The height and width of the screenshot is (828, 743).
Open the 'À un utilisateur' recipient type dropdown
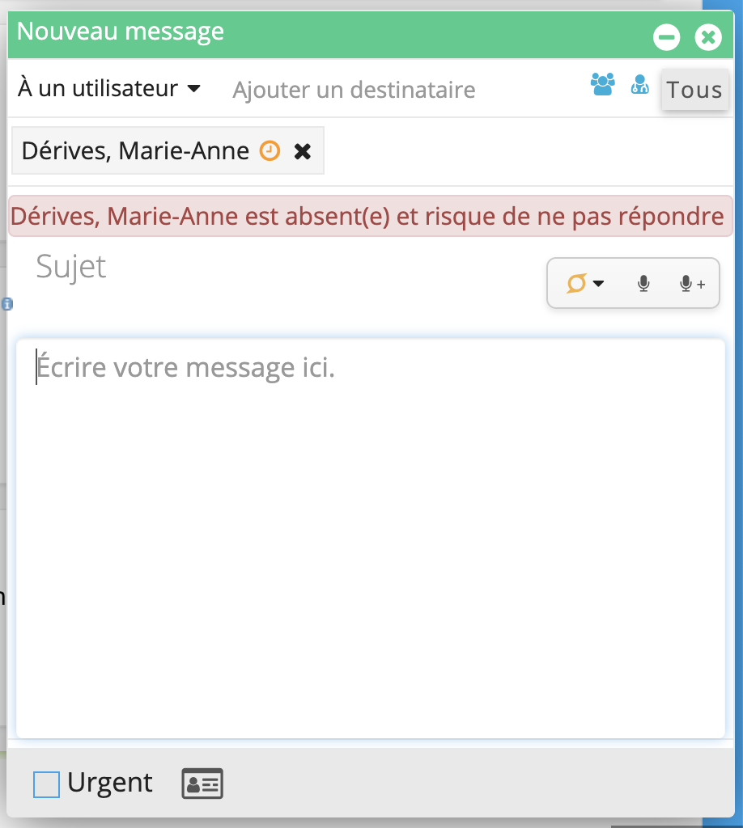[x=109, y=88]
